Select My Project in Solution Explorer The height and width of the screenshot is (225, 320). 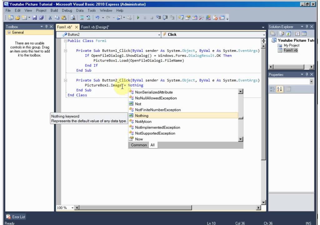pos(292,45)
